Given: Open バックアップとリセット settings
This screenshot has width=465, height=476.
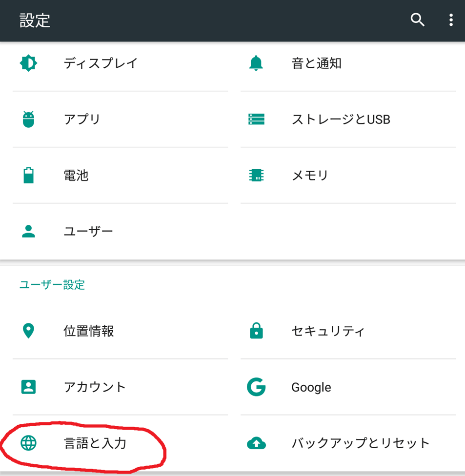Looking at the screenshot, I should (360, 443).
